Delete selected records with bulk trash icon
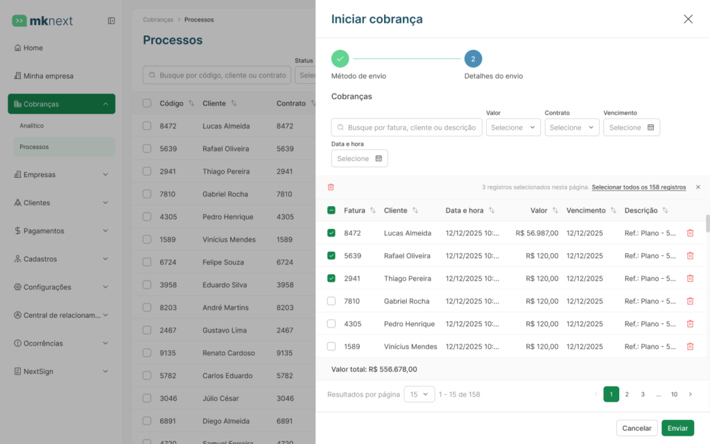Image resolution: width=710 pixels, height=444 pixels. click(331, 187)
